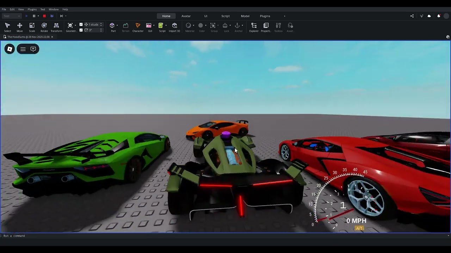Click the Character rig tool

coord(138,27)
